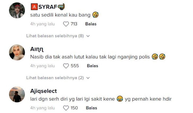Viewport: 193px width, 113px height.
Task: Expand the 8 more replies link
Action: coord(55,36)
